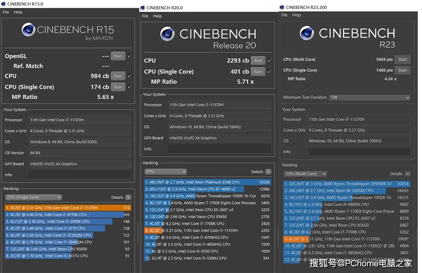The height and width of the screenshot is (273, 422).
Task: Toggle CPU (Single Core) checkmark in R20
Action: tap(269, 71)
